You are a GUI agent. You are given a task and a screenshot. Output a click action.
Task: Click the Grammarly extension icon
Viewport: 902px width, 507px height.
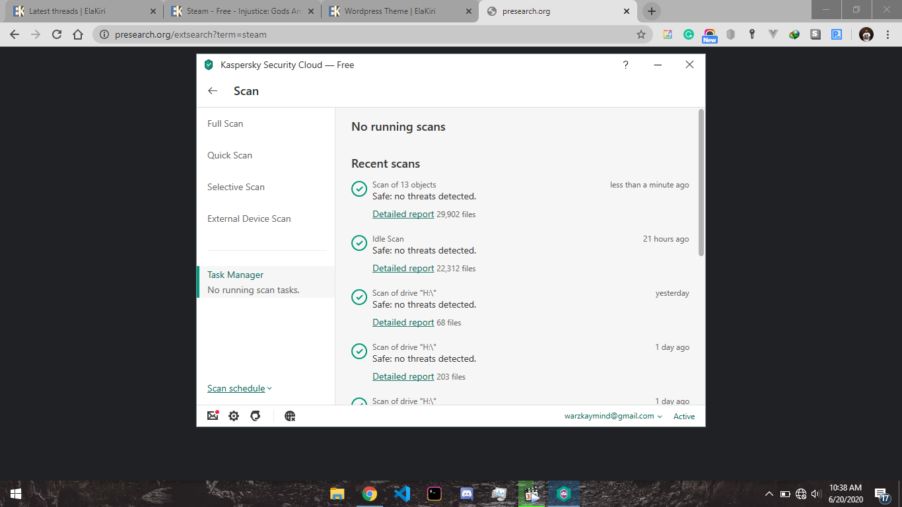point(689,34)
